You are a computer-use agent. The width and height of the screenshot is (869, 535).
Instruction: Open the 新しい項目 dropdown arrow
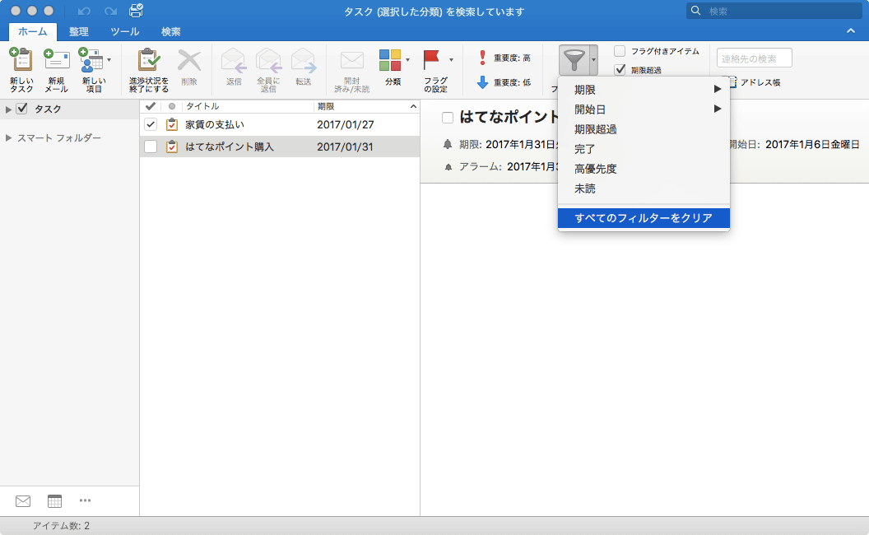(x=109, y=60)
